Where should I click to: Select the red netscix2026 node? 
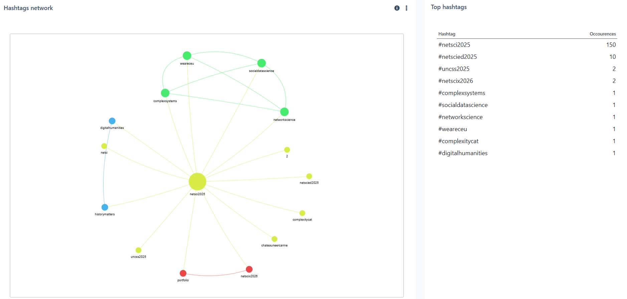click(249, 269)
